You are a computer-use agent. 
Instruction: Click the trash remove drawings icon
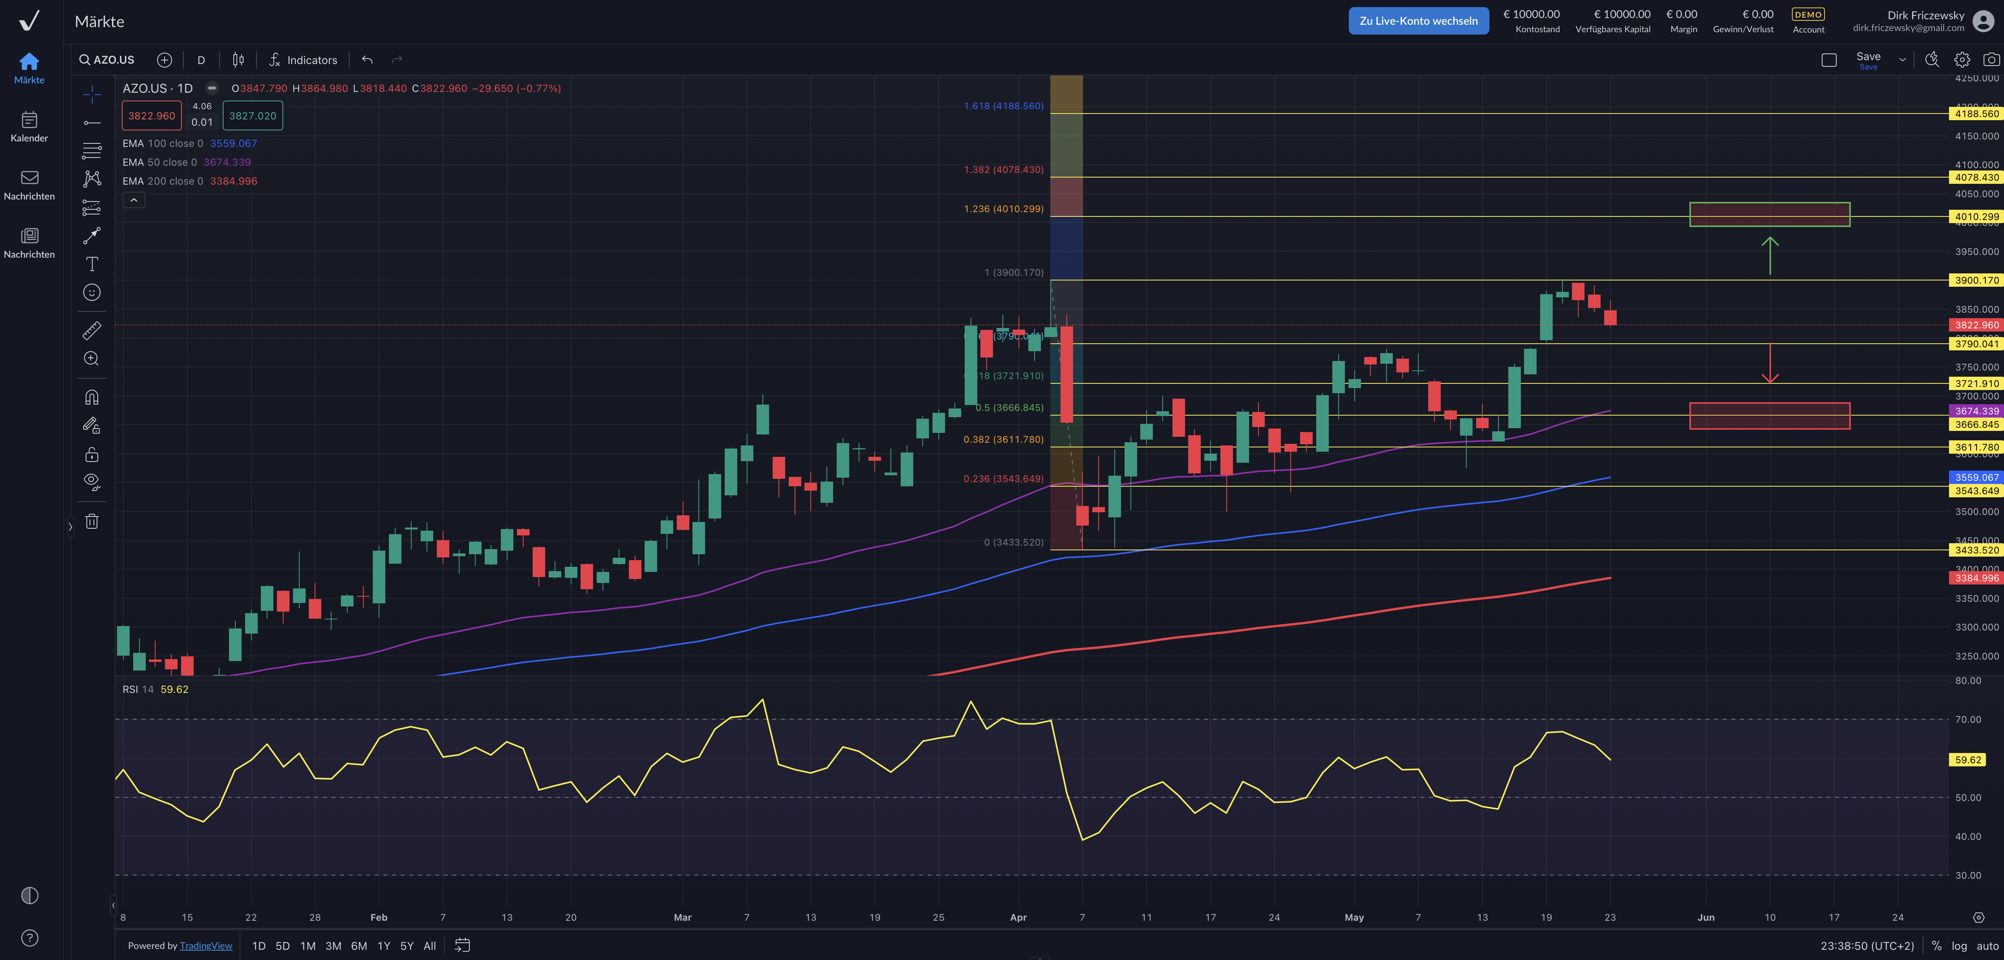[x=92, y=521]
